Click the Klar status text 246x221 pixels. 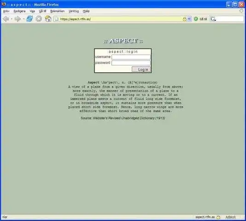[x=5, y=217]
